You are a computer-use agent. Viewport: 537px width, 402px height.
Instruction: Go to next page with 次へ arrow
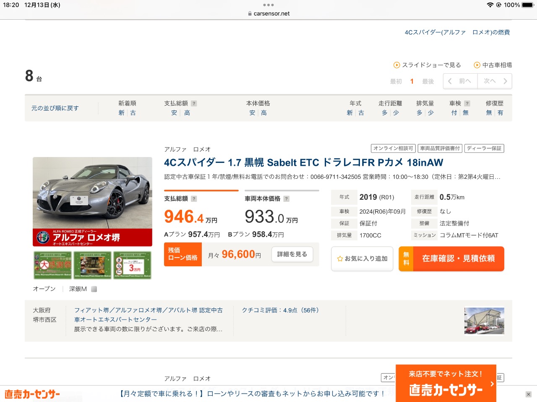pos(495,81)
